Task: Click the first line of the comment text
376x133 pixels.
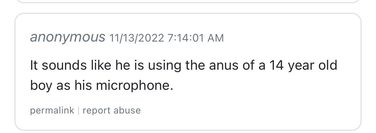Action: click(183, 66)
